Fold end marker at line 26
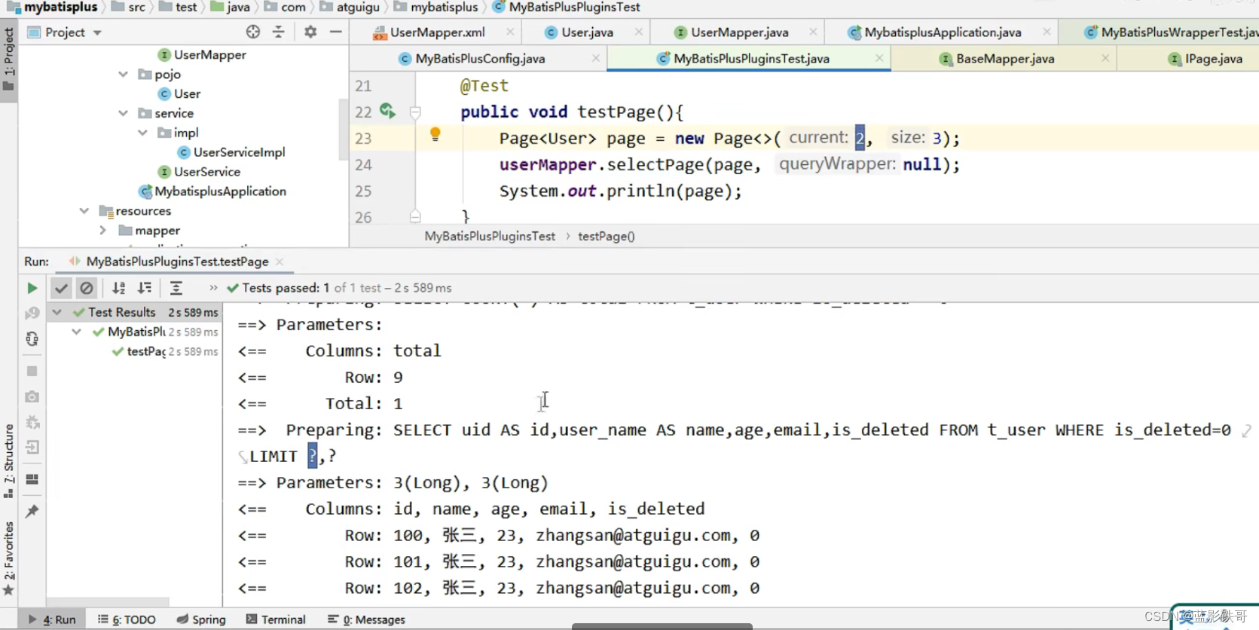This screenshot has width=1259, height=630. pos(415,217)
